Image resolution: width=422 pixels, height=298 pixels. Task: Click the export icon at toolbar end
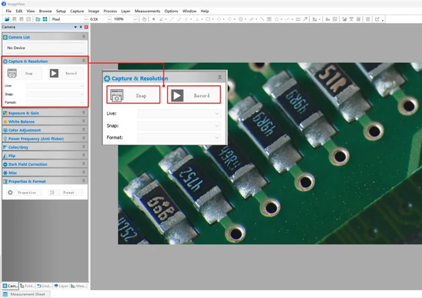tap(377, 19)
